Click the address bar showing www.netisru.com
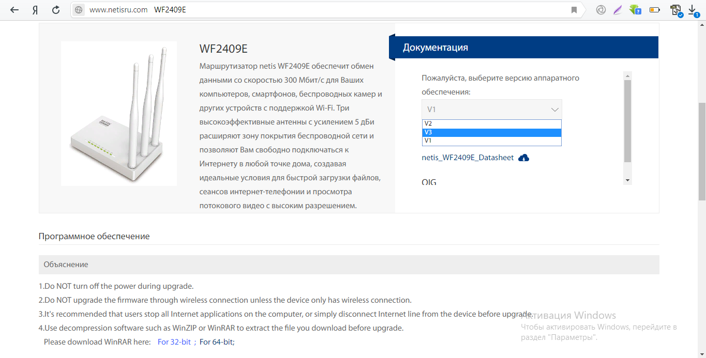 click(326, 10)
